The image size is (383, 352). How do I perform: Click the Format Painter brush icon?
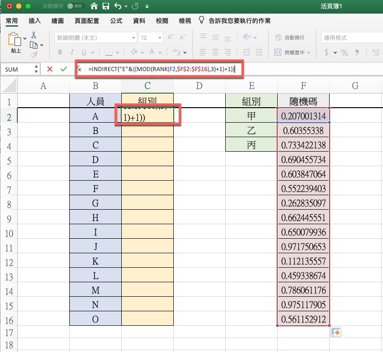pos(34,55)
